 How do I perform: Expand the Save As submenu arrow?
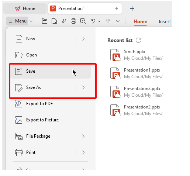[x=83, y=87]
